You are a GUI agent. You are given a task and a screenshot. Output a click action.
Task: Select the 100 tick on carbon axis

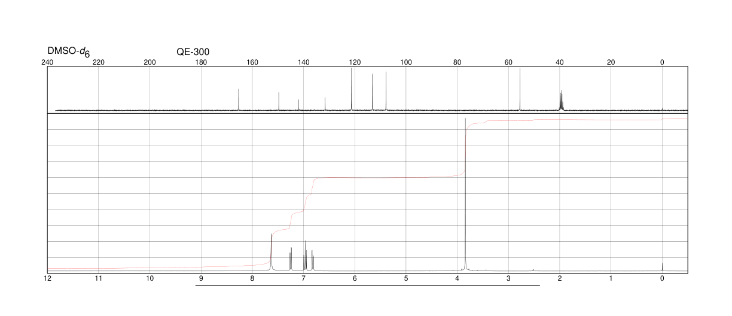coord(406,62)
